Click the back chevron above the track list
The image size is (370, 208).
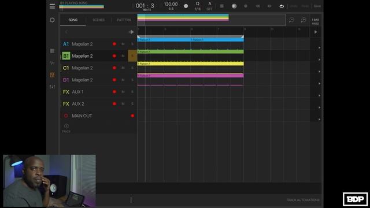click(x=66, y=32)
